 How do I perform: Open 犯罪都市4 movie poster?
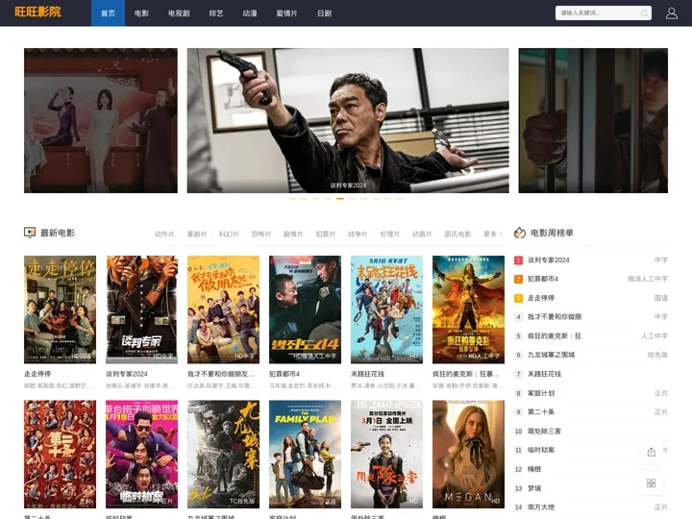click(305, 309)
